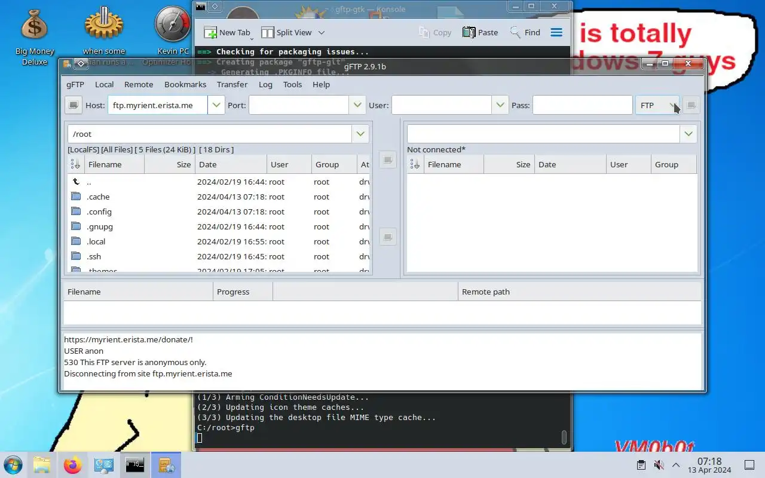Click the Remote path column header
This screenshot has width=765, height=478.
[579, 292]
